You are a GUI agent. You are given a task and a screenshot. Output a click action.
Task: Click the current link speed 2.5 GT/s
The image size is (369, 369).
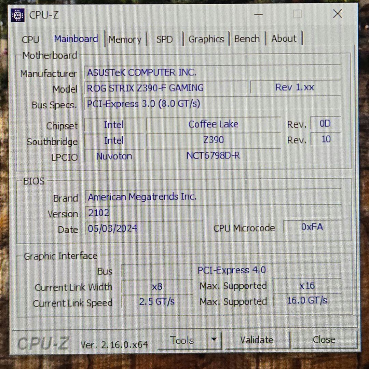pyautogui.click(x=157, y=301)
